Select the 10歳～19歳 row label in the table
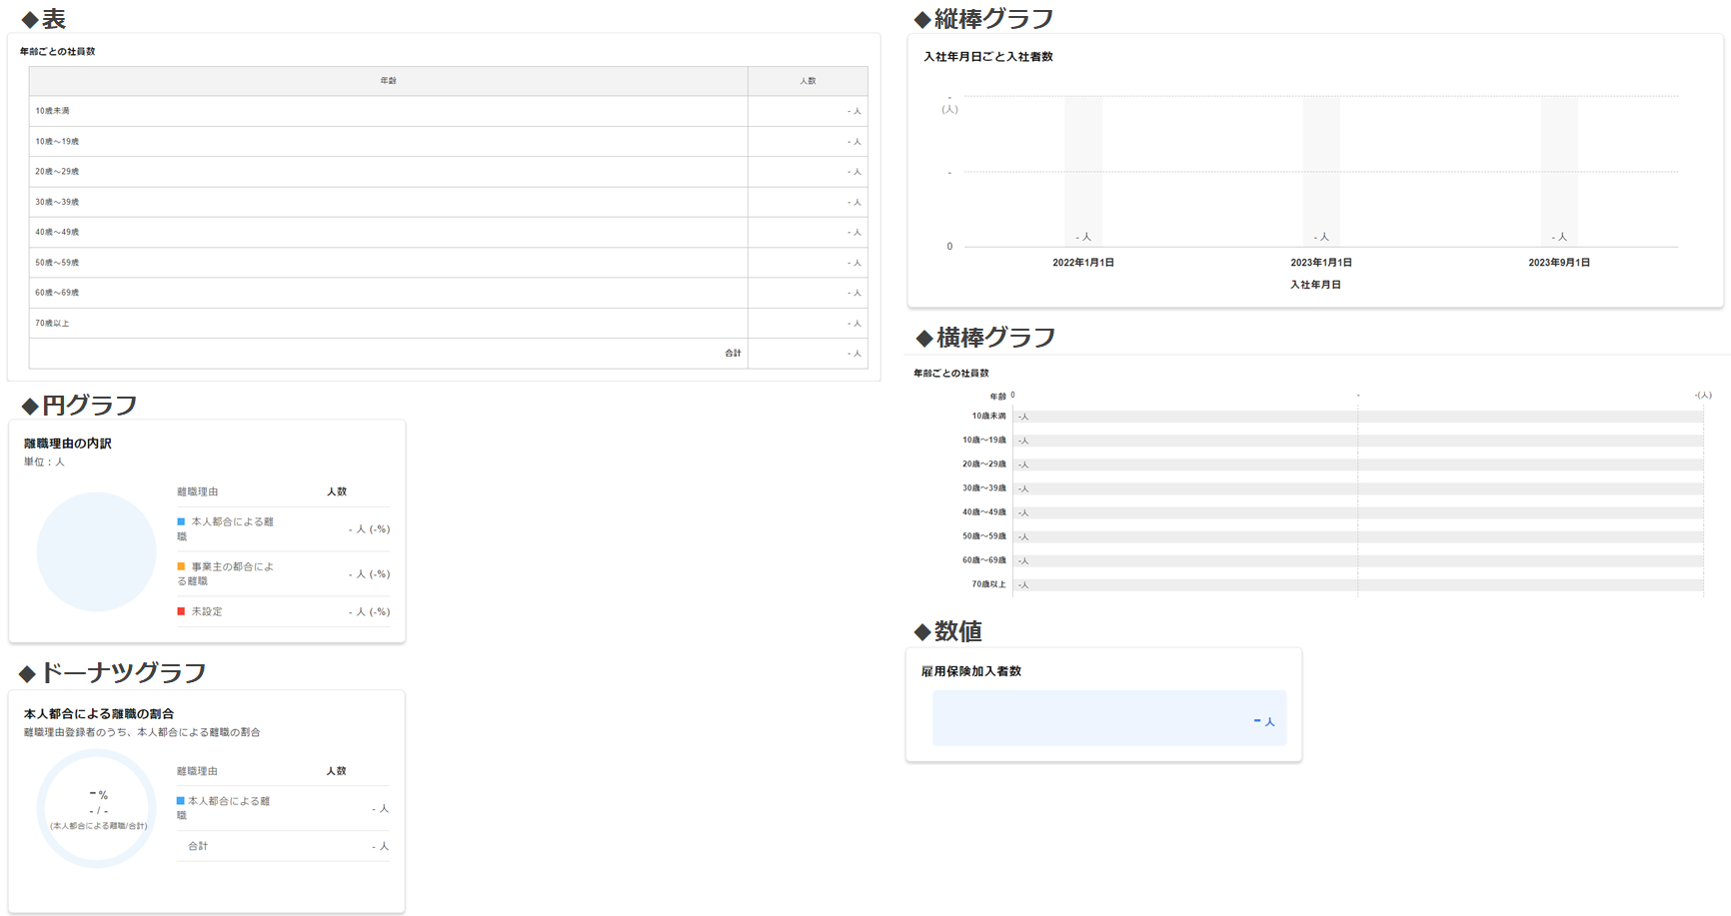 tap(57, 142)
